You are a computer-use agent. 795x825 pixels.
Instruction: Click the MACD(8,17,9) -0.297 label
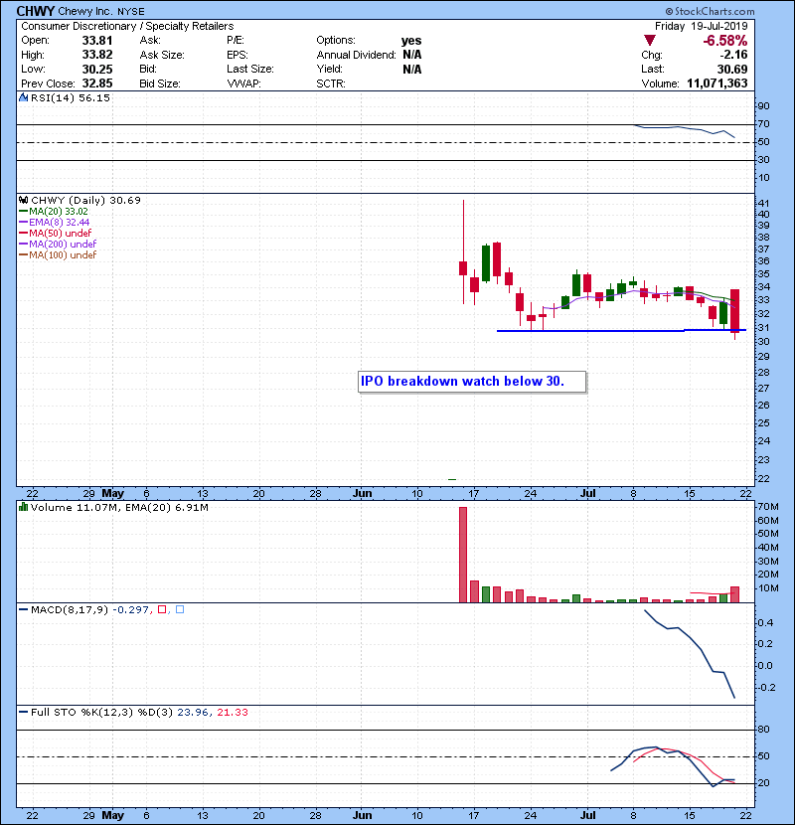pyautogui.click(x=90, y=610)
